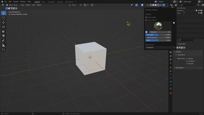Viewport: 204px width, 115px height.
Task: Open the Physics properties tab
Action: click(x=171, y=78)
